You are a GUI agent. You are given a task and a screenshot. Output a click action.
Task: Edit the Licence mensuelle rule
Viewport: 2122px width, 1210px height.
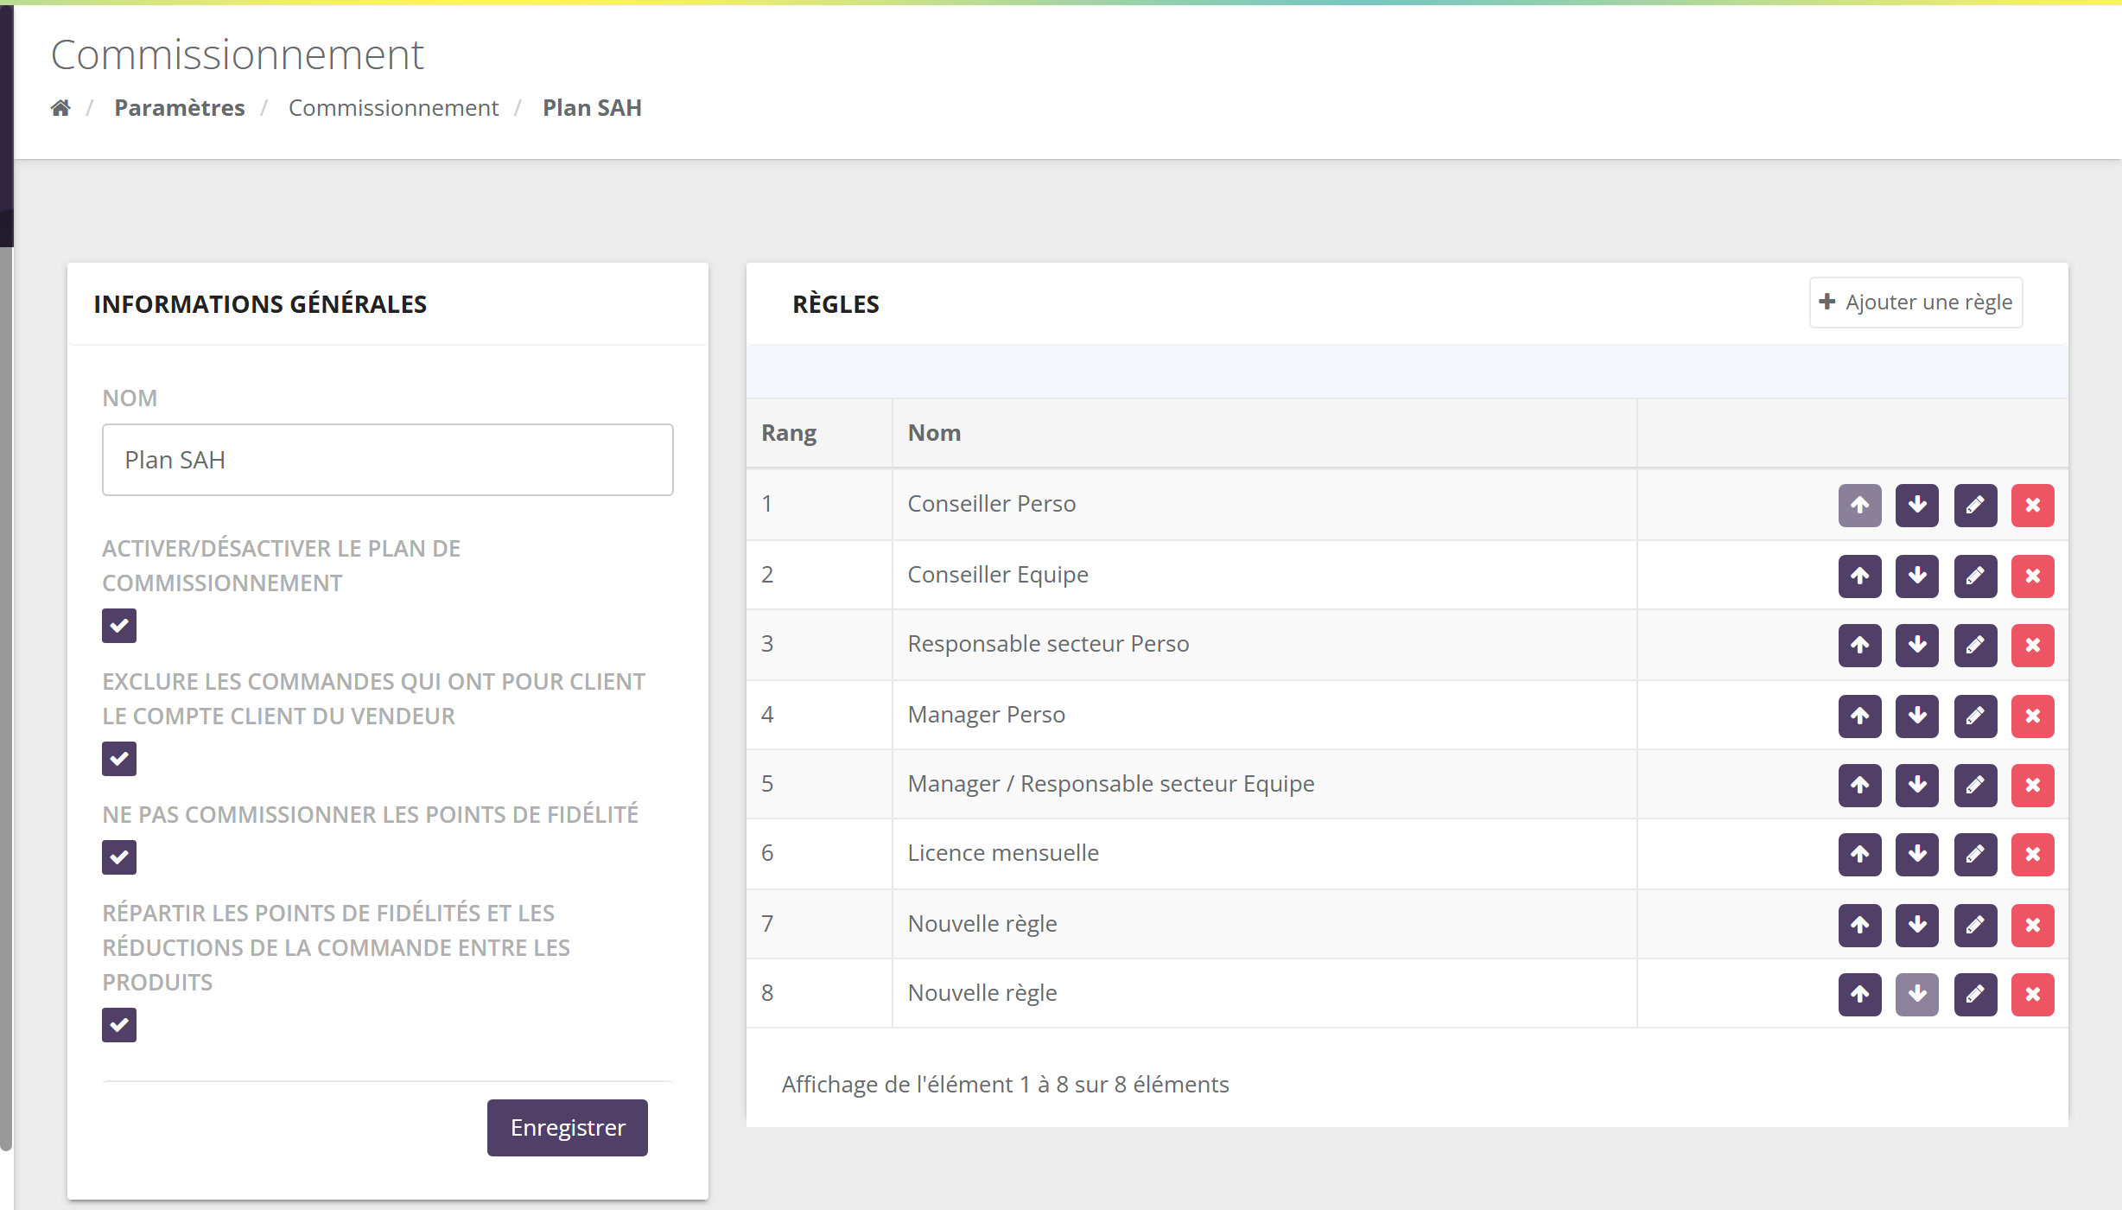tap(1975, 854)
